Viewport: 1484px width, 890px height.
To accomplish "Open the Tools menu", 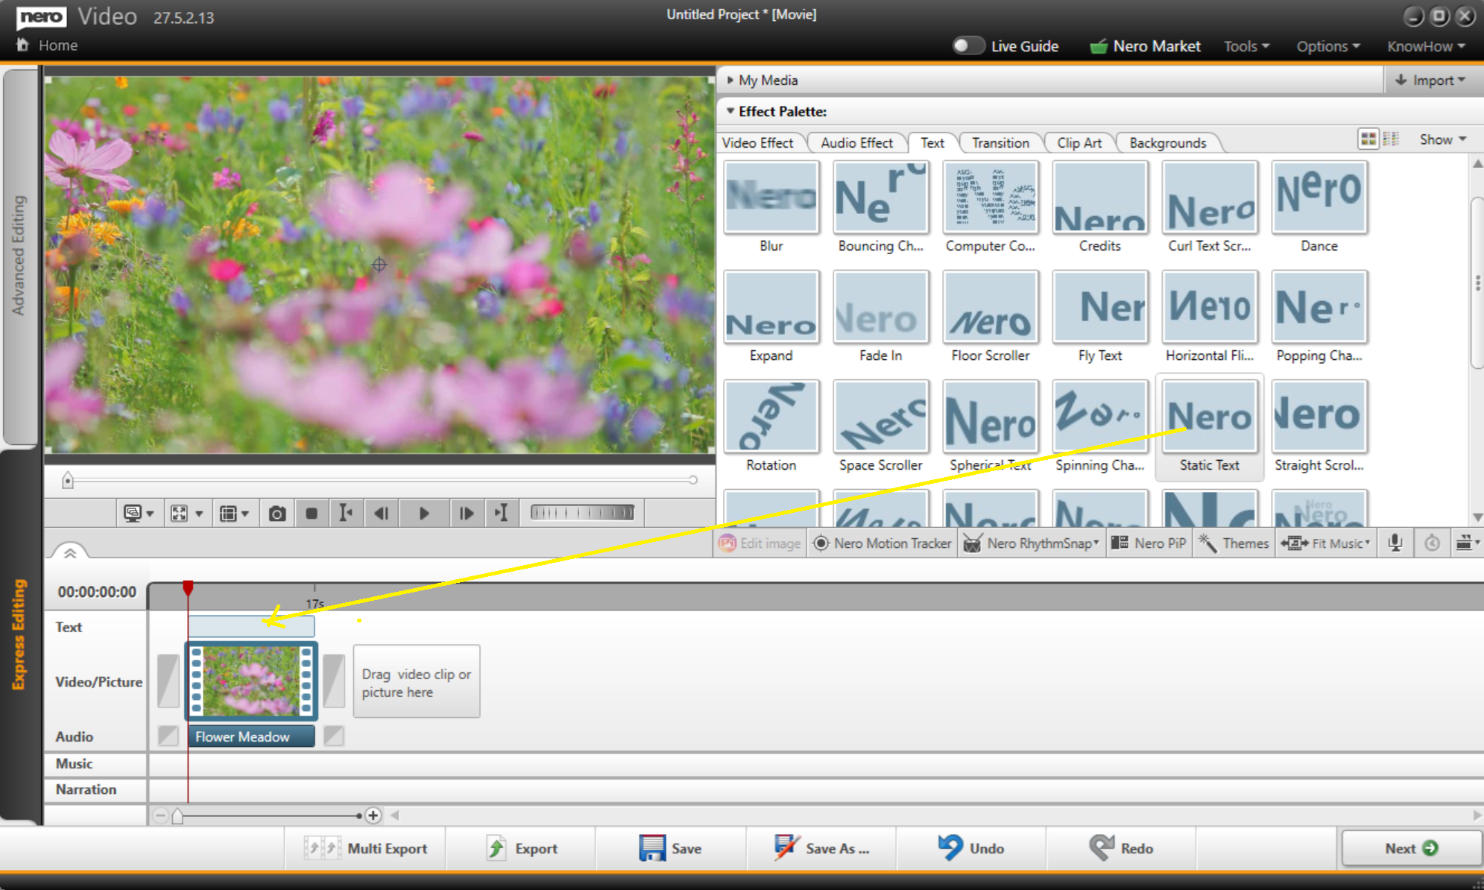I will [x=1245, y=46].
